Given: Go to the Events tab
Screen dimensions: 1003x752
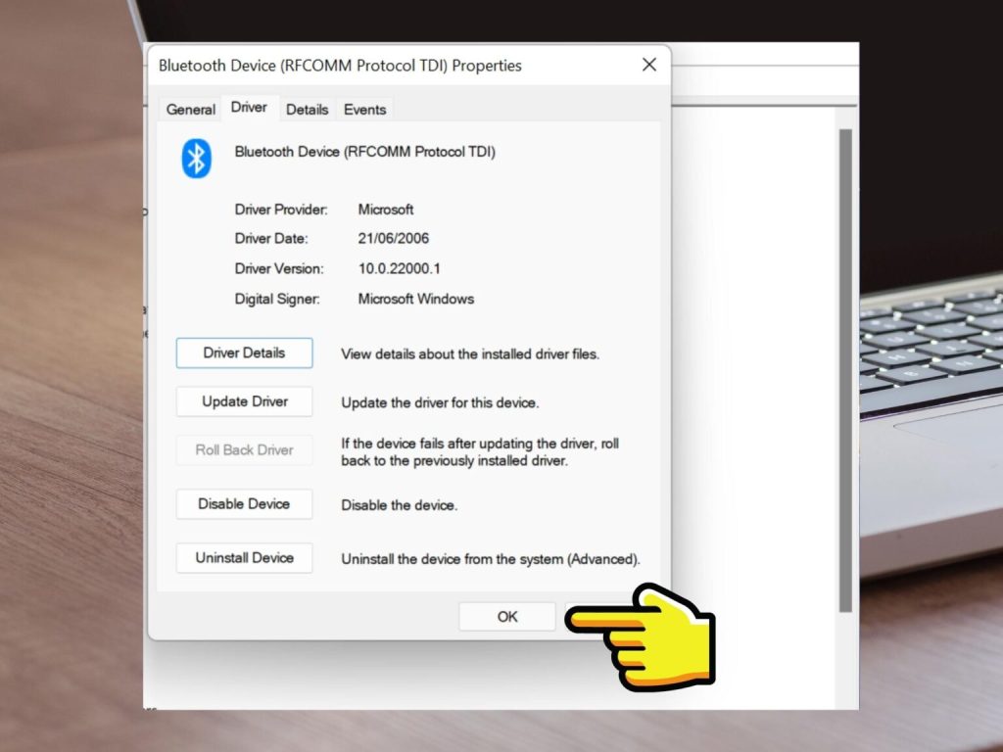Looking at the screenshot, I should [364, 110].
